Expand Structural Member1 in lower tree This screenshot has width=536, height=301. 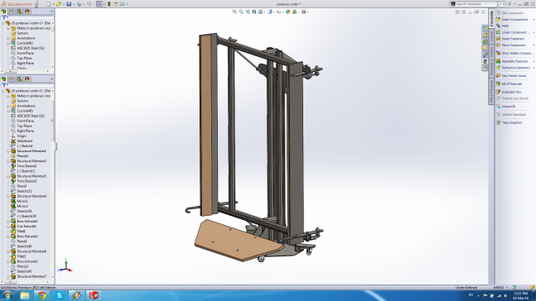point(8,150)
